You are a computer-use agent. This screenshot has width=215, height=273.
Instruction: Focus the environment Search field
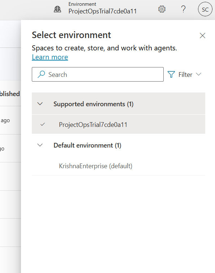click(x=98, y=74)
